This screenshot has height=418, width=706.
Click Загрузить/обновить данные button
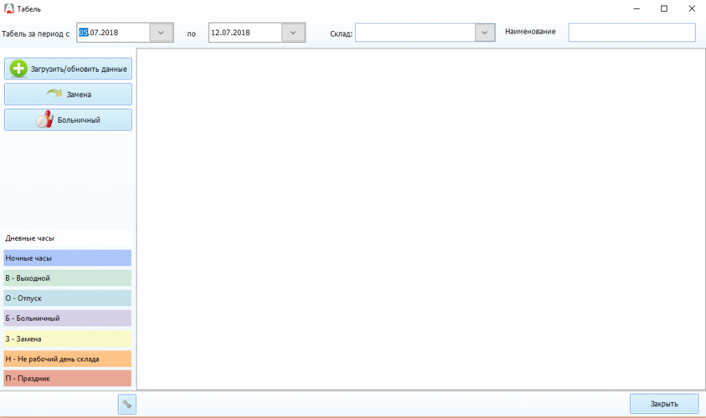[x=68, y=69]
